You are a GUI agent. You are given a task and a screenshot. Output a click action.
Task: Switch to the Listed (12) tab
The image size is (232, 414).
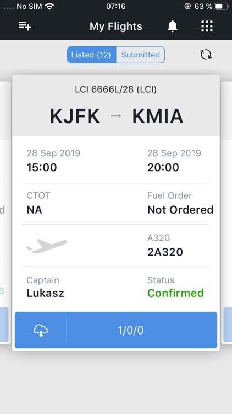(x=91, y=55)
